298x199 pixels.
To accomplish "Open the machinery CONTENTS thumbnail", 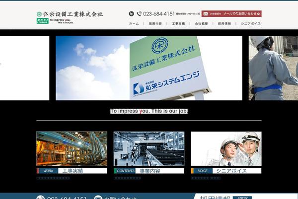I will point(149,149).
